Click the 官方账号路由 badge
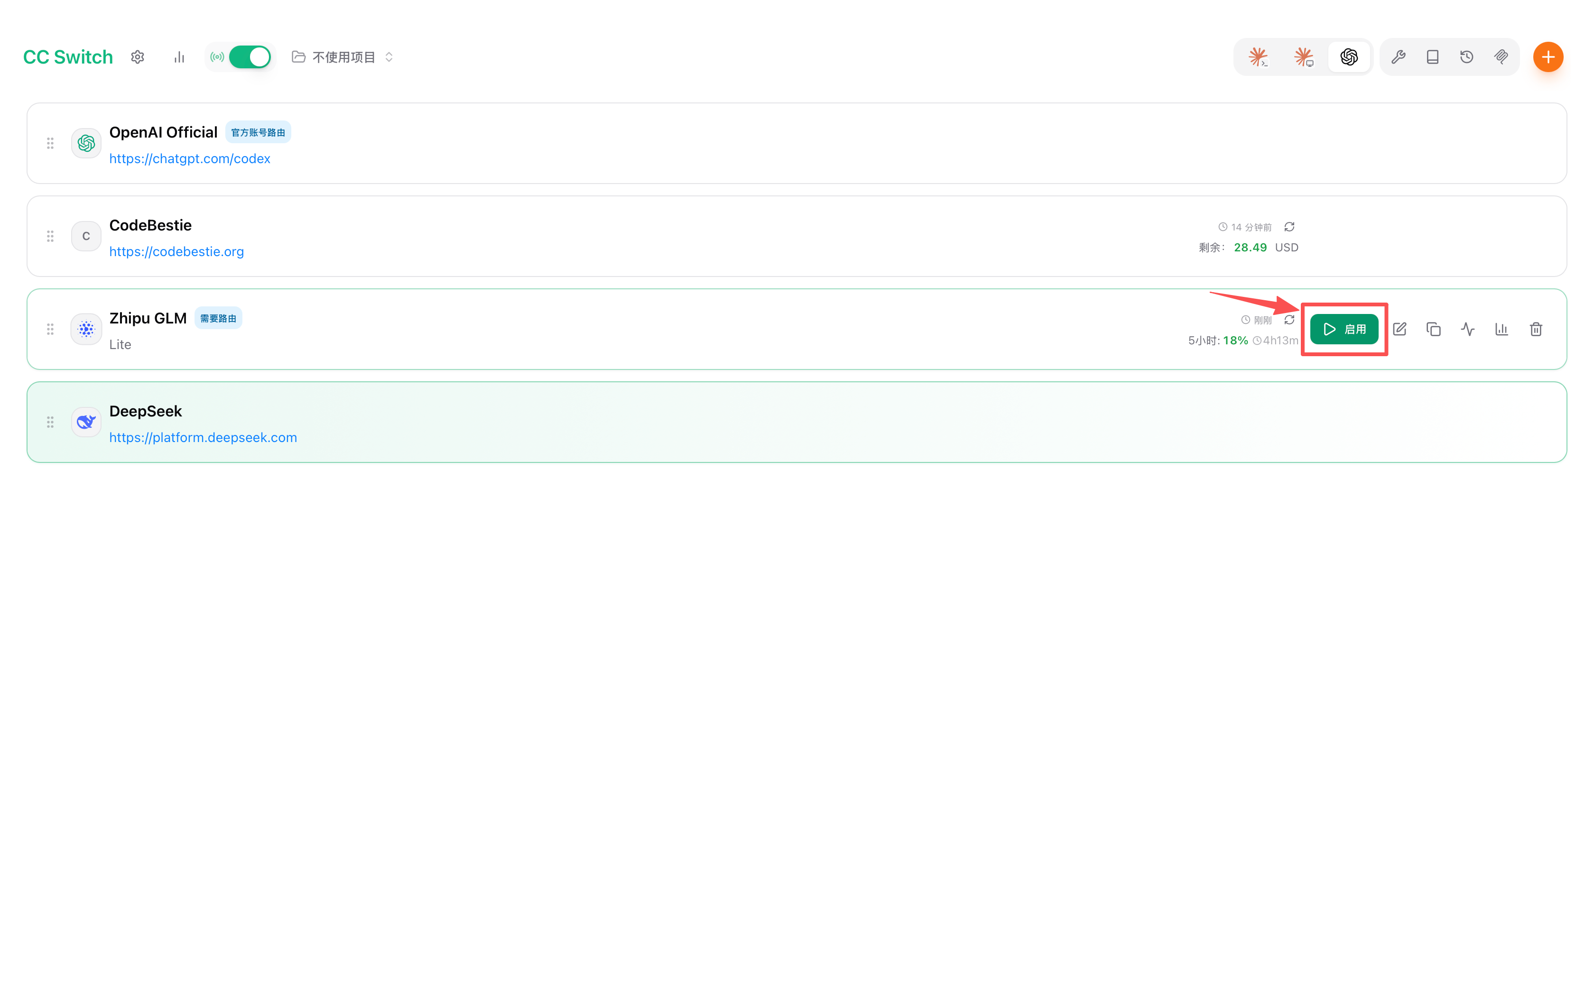The width and height of the screenshot is (1594, 996). tap(258, 132)
